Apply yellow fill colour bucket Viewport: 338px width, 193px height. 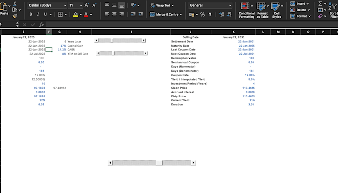click(75, 14)
